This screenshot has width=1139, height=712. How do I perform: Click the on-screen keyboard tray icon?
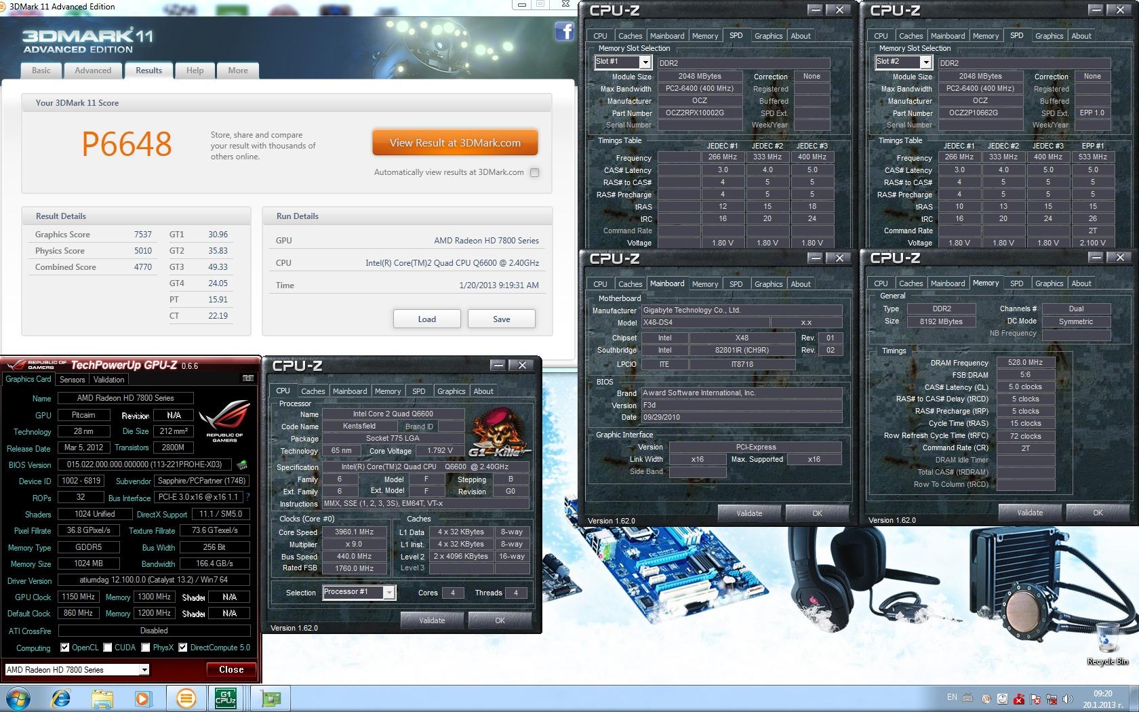point(967,698)
